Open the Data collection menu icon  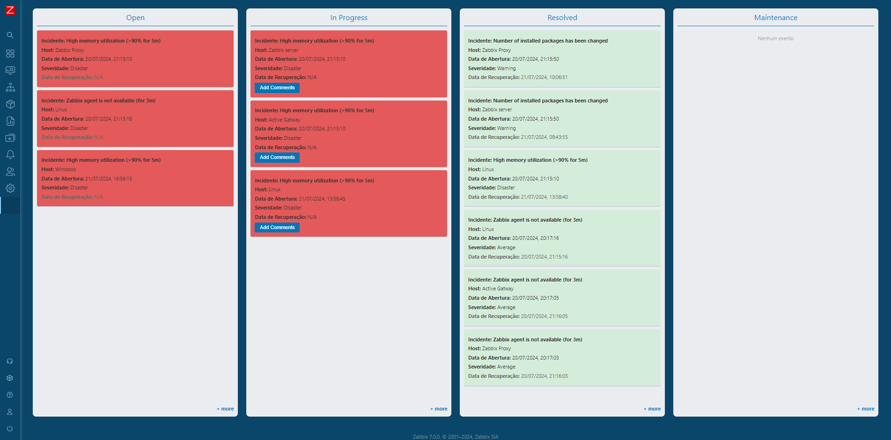10,138
